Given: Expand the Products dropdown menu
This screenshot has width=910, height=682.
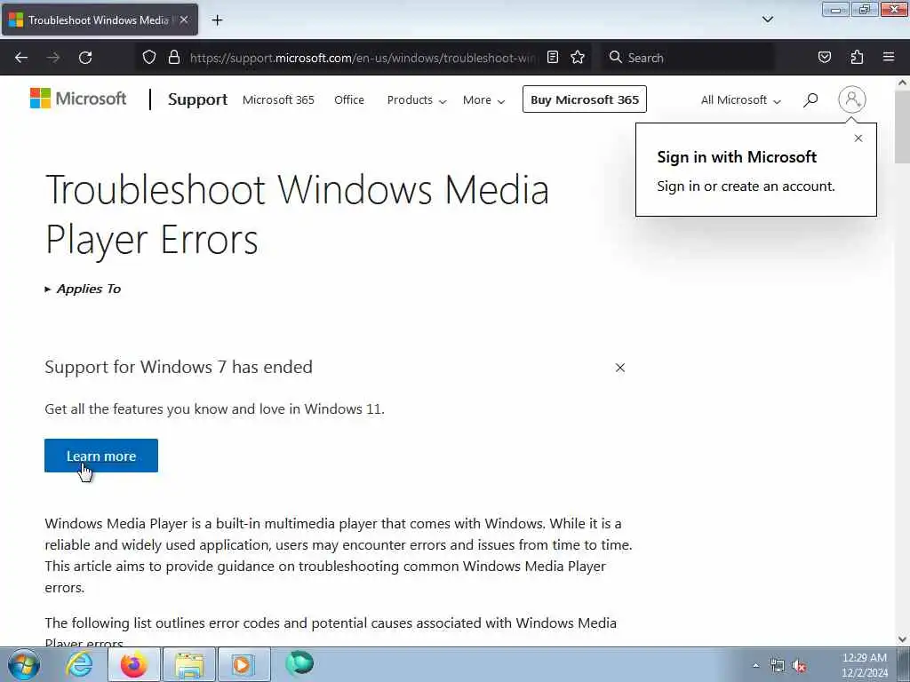Looking at the screenshot, I should (x=417, y=99).
